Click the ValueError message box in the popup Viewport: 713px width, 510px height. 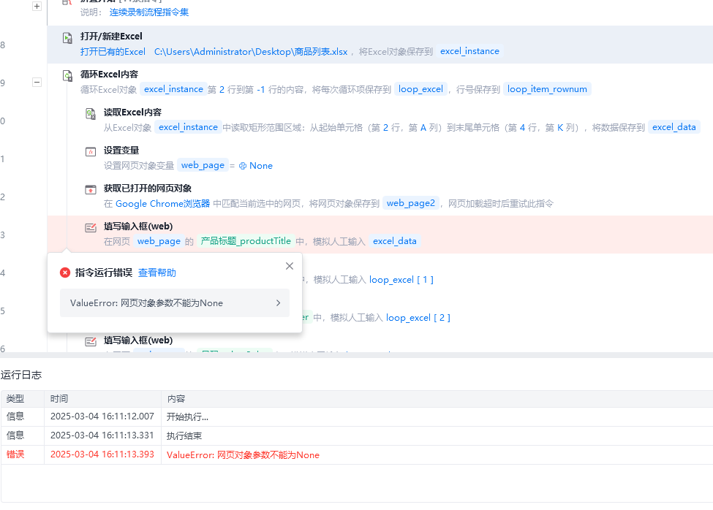tap(175, 303)
